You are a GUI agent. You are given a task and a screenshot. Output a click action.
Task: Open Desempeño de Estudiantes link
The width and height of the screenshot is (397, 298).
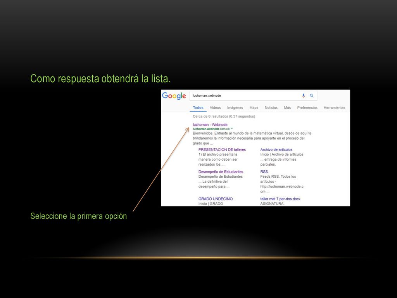point(221,172)
